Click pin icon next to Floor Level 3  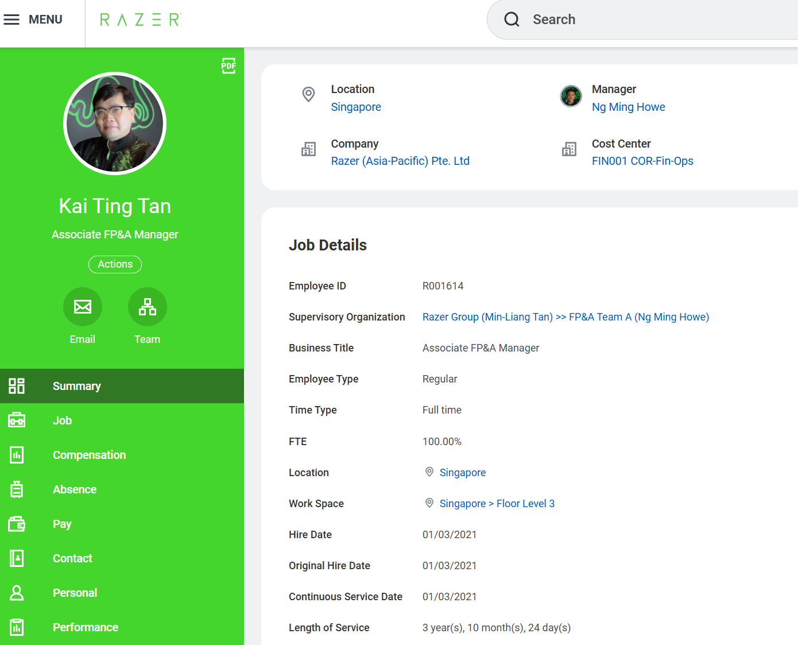(429, 503)
